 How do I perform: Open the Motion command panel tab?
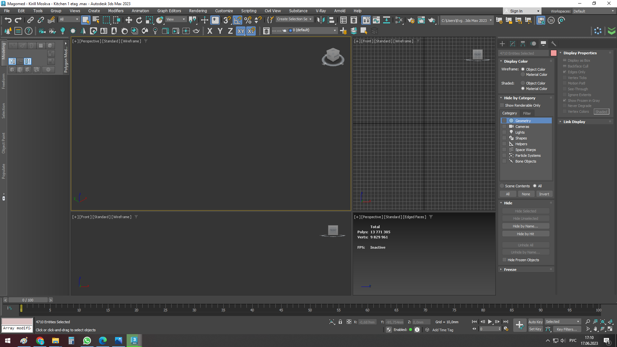pos(533,44)
